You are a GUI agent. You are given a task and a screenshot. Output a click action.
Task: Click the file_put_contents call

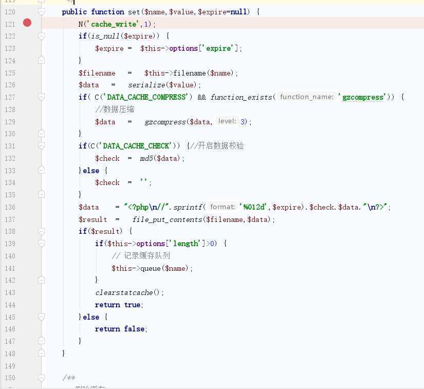click(168, 219)
